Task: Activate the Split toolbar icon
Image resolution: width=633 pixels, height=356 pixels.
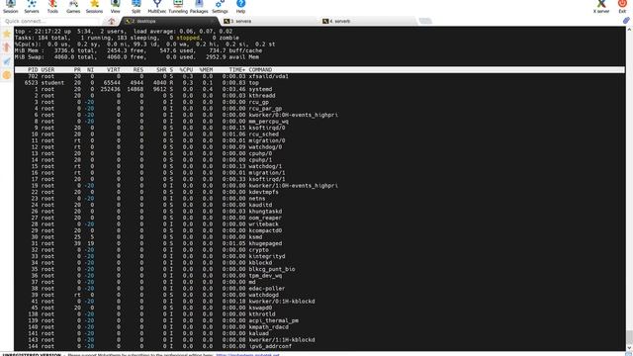Action: click(136, 6)
